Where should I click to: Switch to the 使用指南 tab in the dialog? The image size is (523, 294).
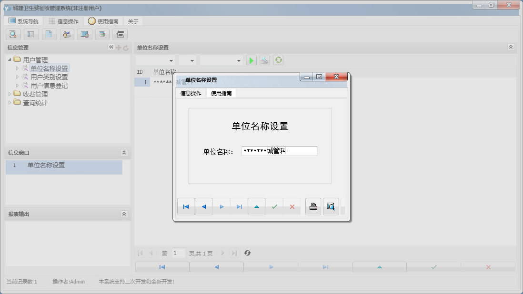click(221, 93)
